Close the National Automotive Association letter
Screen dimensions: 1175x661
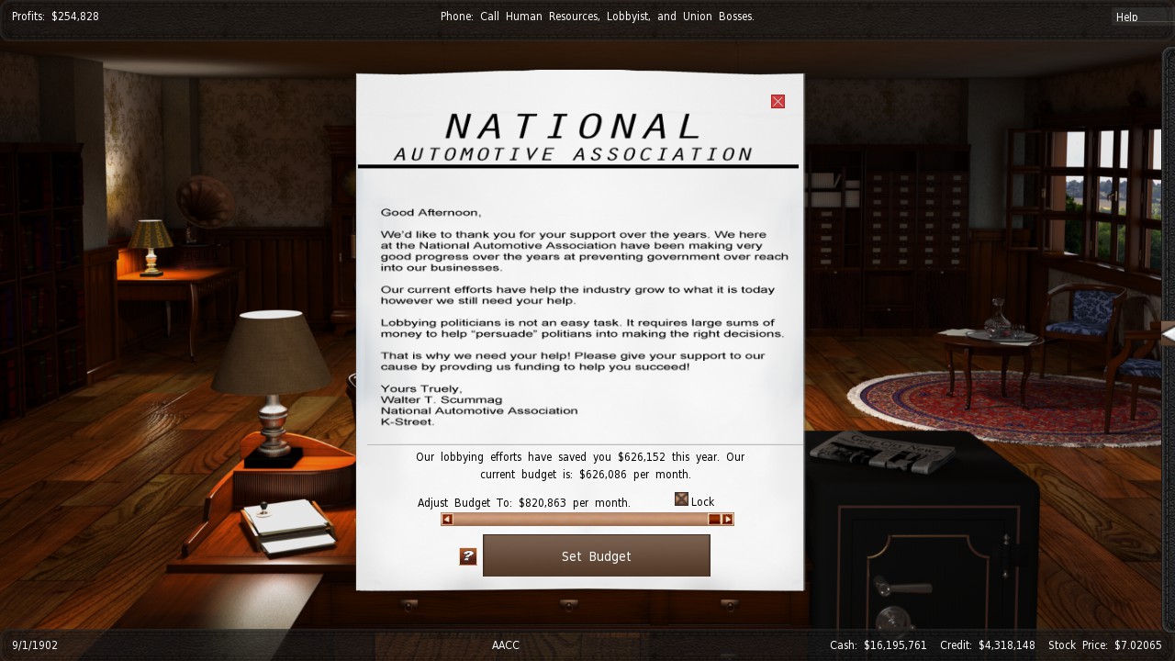(778, 102)
